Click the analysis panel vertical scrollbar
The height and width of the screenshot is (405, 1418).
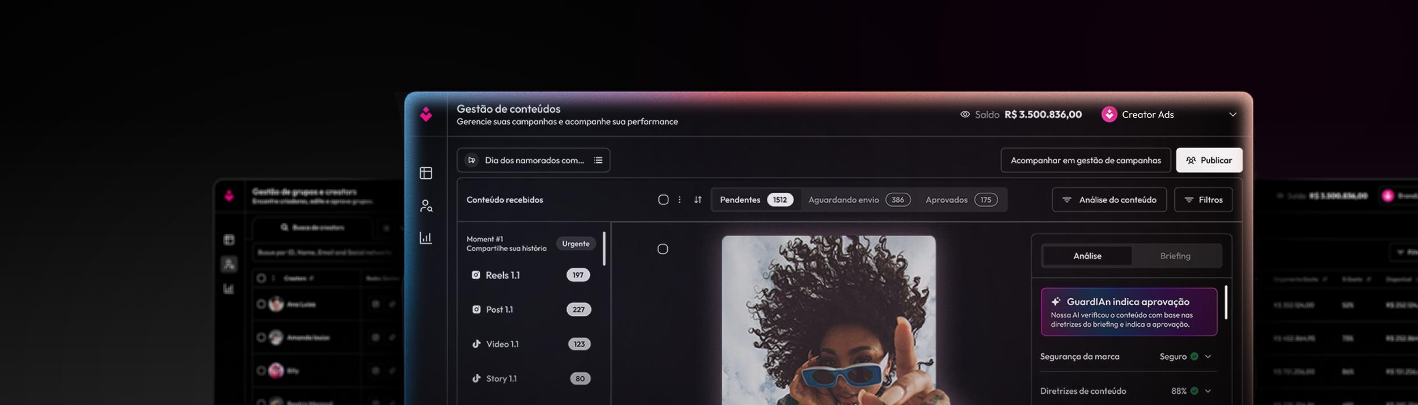(1226, 302)
